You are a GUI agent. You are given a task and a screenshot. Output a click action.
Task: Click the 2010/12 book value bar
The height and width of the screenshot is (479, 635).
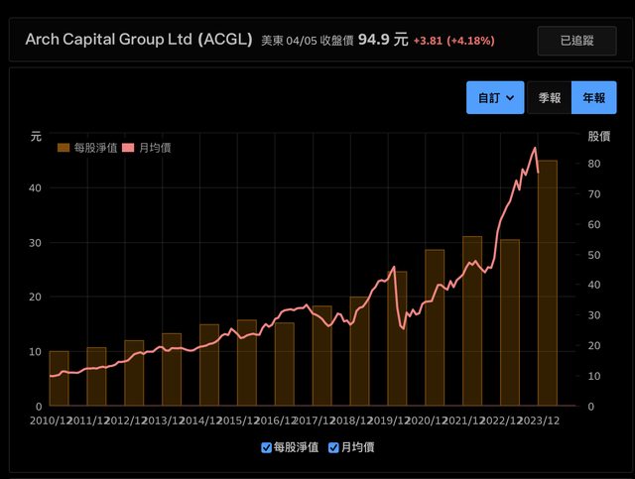tap(60, 379)
